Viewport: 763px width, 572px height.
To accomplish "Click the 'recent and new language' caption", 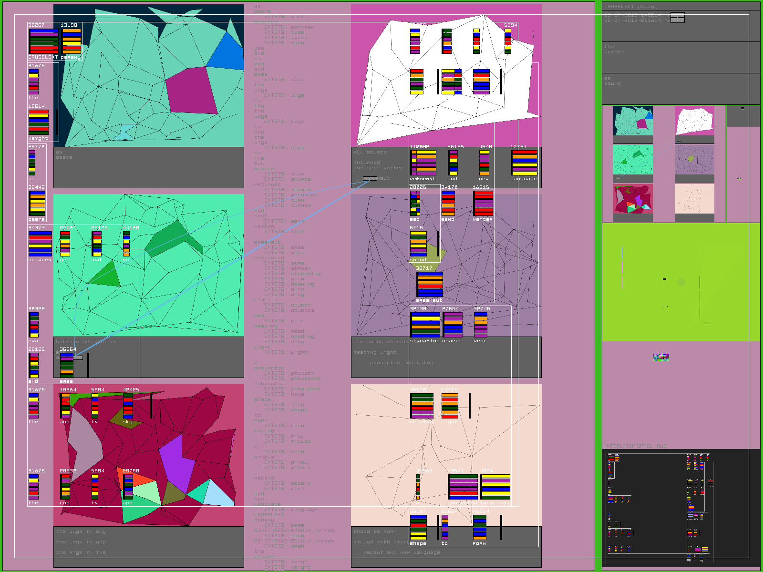I will [402, 553].
